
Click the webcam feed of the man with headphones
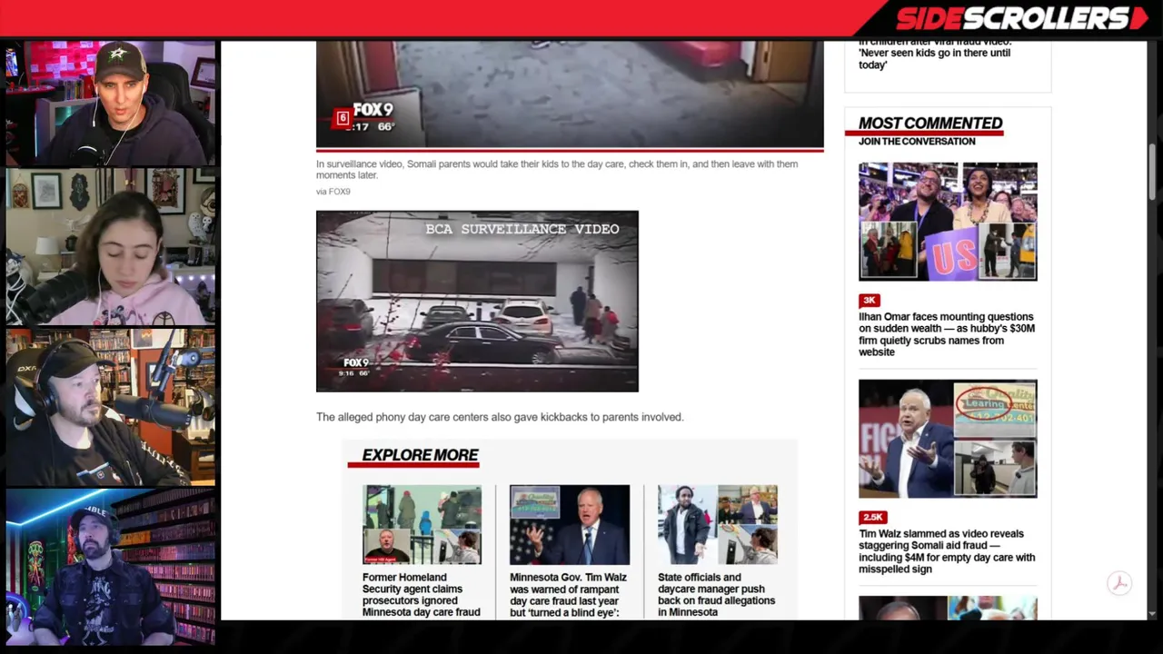click(x=111, y=408)
